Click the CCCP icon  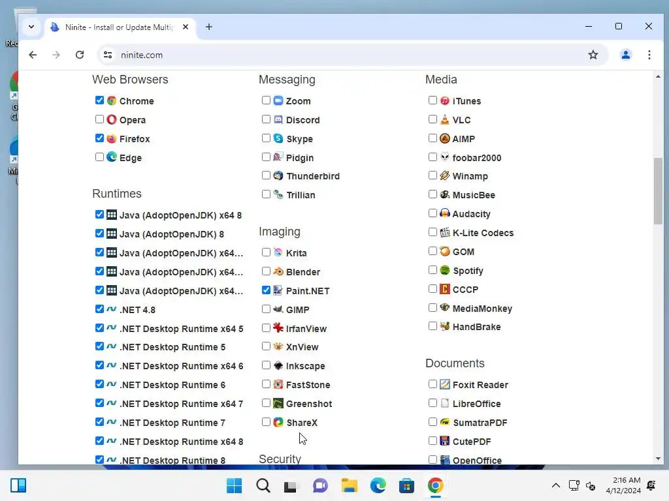tap(444, 289)
